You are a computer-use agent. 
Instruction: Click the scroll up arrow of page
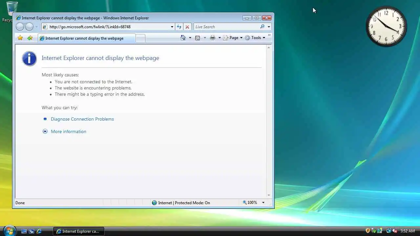[x=269, y=48]
